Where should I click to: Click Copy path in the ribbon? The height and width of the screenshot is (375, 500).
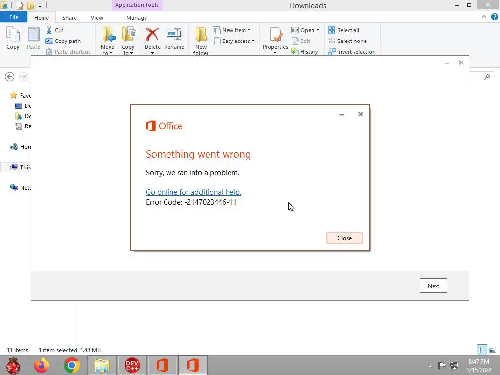pos(63,41)
